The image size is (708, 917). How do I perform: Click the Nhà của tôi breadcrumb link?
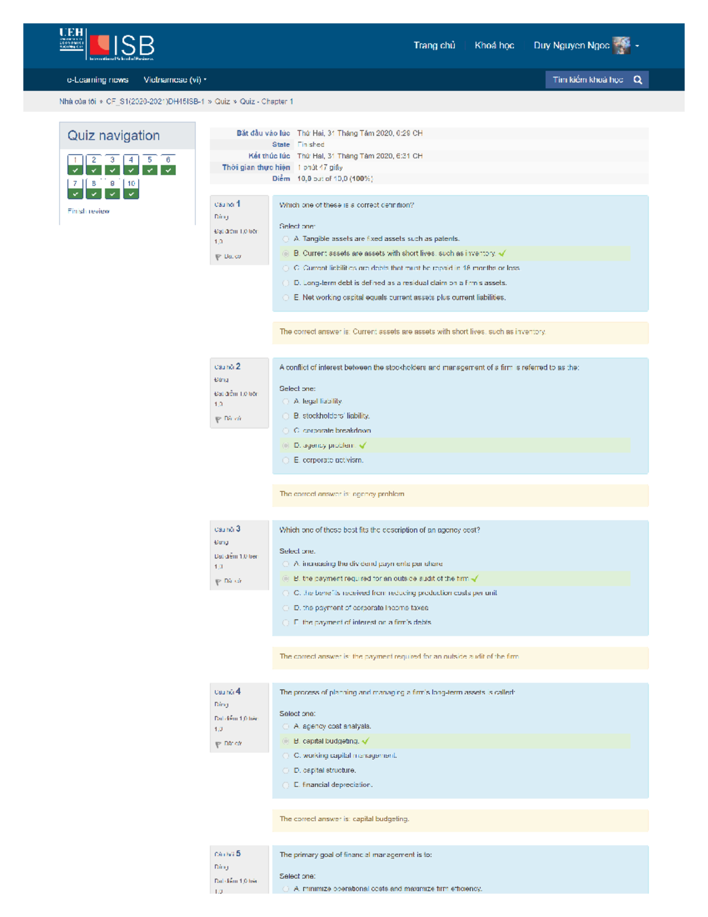pyautogui.click(x=77, y=101)
